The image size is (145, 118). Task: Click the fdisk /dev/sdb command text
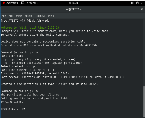(38, 20)
